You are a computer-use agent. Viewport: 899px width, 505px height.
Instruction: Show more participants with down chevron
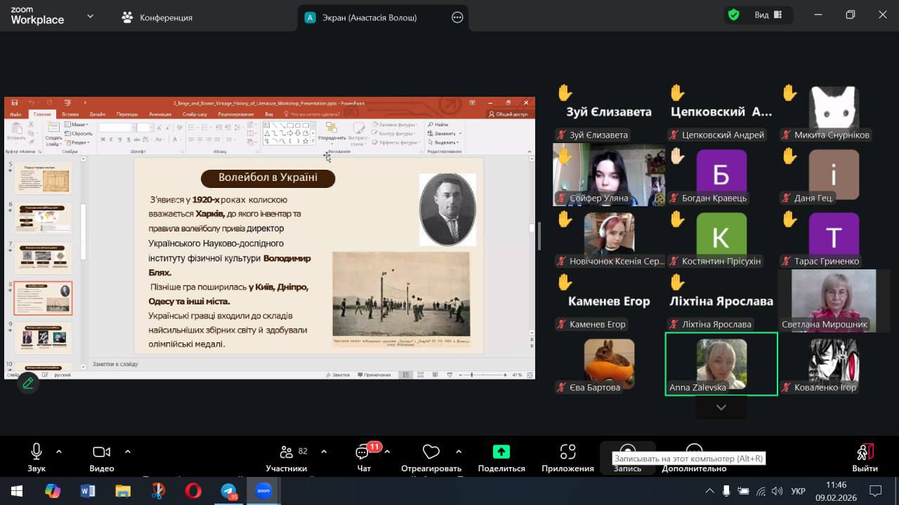(x=721, y=408)
